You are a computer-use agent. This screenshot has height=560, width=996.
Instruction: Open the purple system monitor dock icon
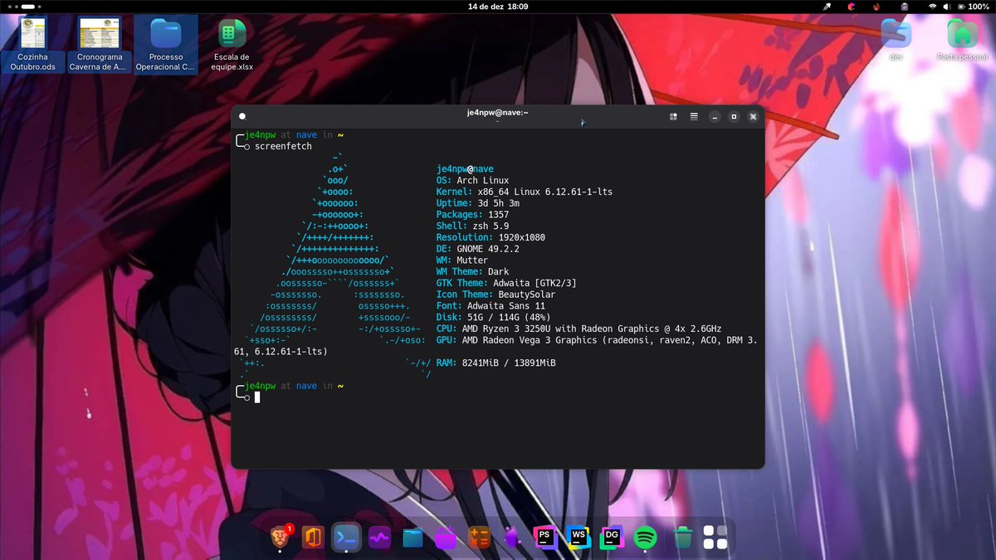[380, 538]
